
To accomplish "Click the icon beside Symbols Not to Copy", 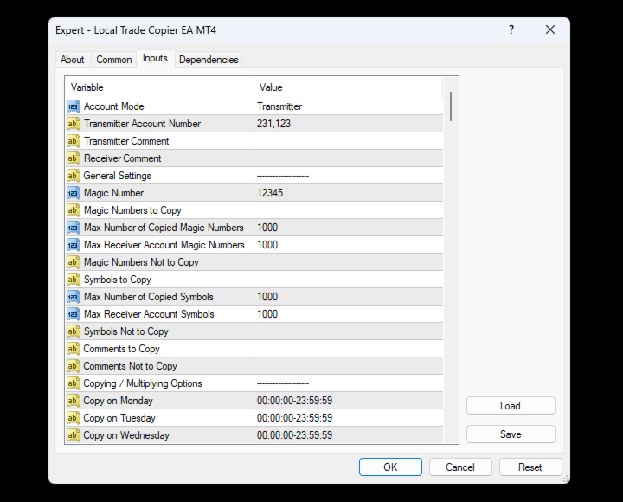I will [73, 331].
